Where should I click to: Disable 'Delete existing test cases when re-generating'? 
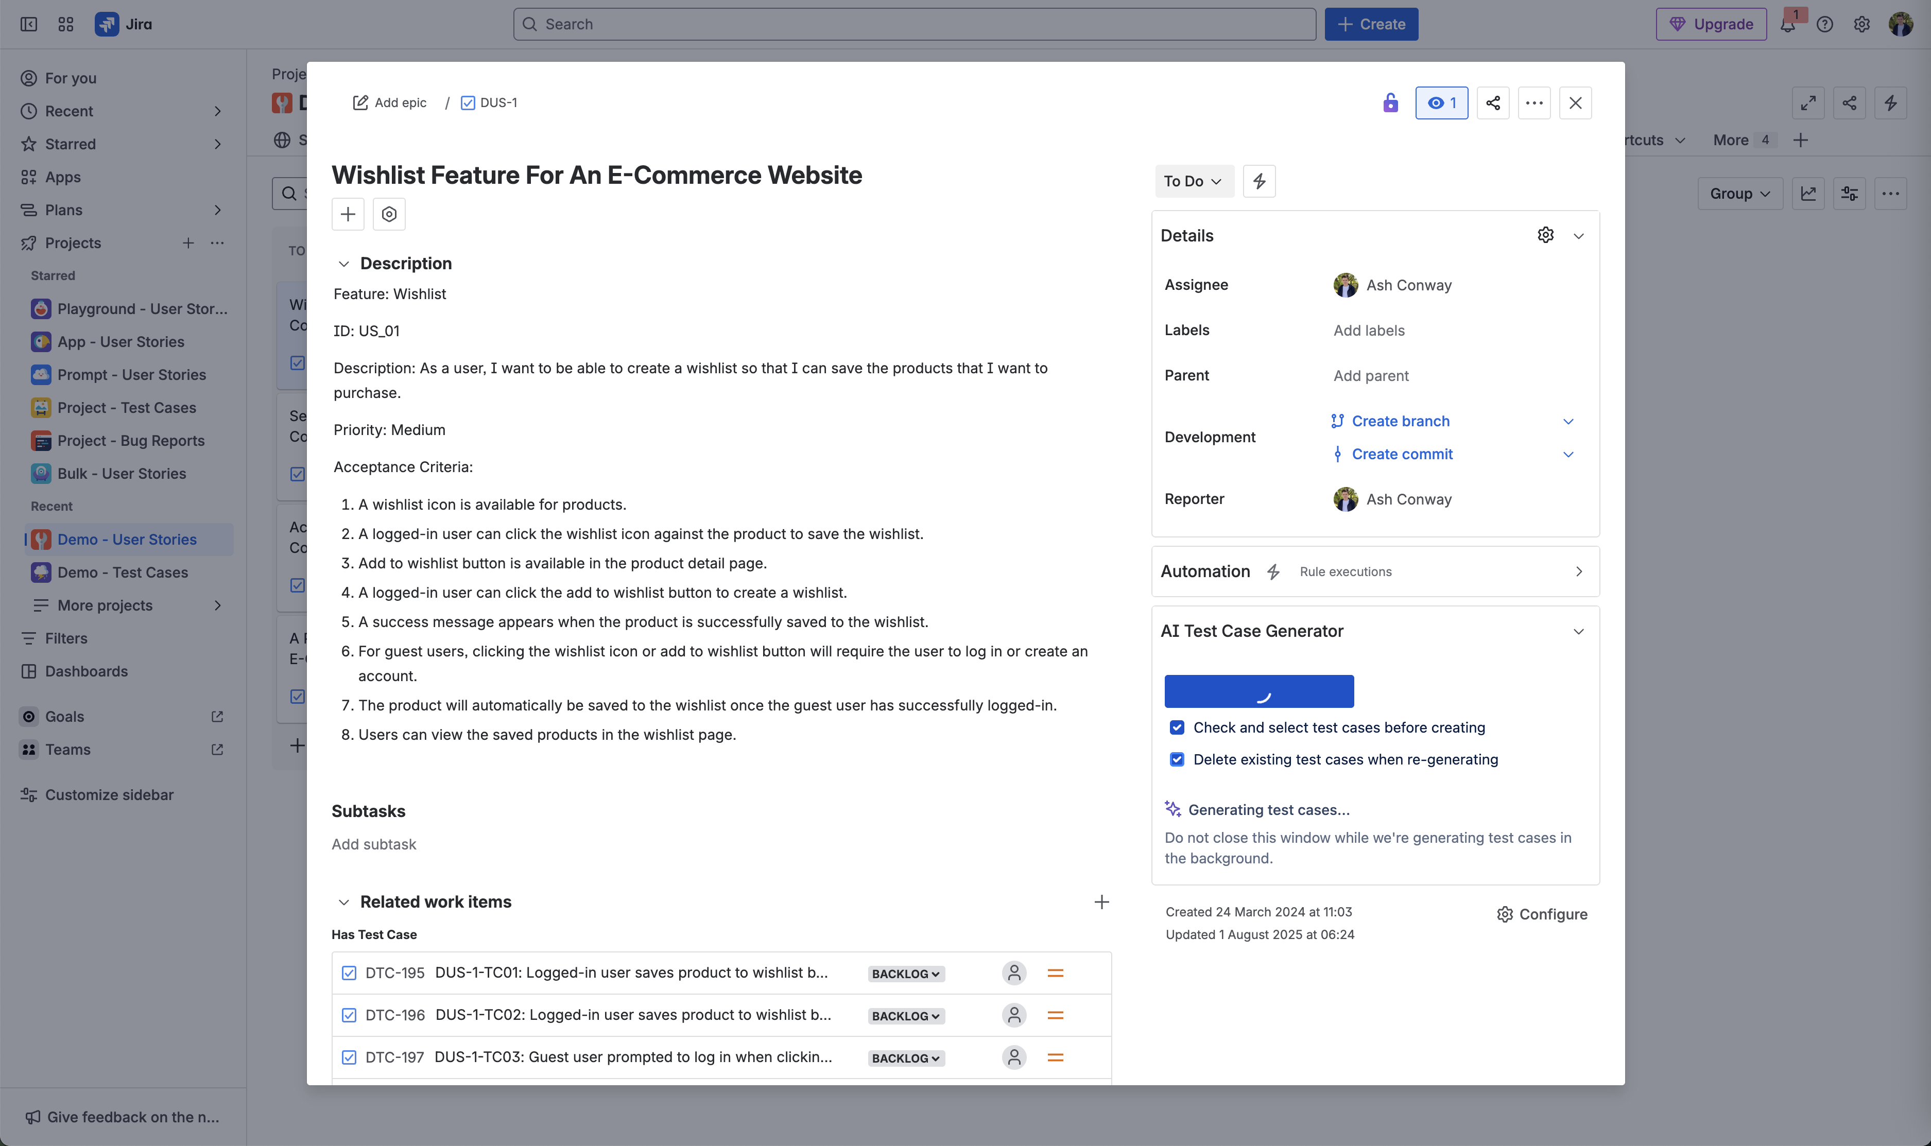(1176, 759)
